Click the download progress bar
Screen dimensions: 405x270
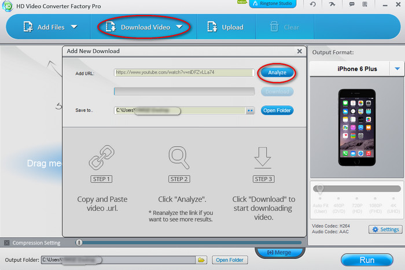coord(184,91)
